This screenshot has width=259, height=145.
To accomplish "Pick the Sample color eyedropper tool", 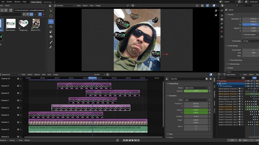I will click(x=51, y=42).
